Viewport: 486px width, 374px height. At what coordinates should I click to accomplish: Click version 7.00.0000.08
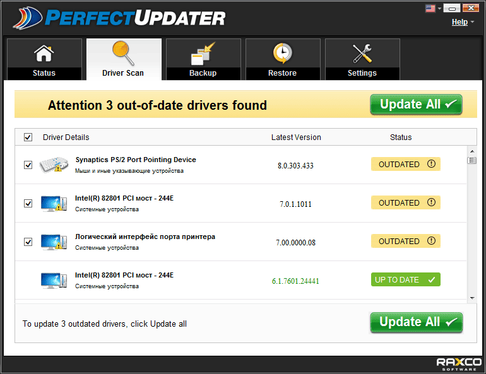(295, 242)
